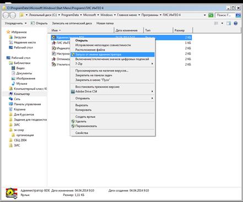
Task: Select Закрепить в меню "Пуск"
Action: point(112,80)
